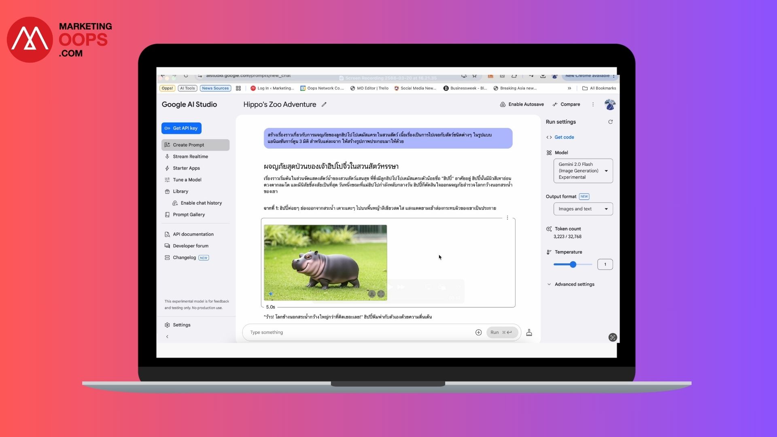The height and width of the screenshot is (437, 777).
Task: Click the add attachment plus icon
Action: (478, 333)
